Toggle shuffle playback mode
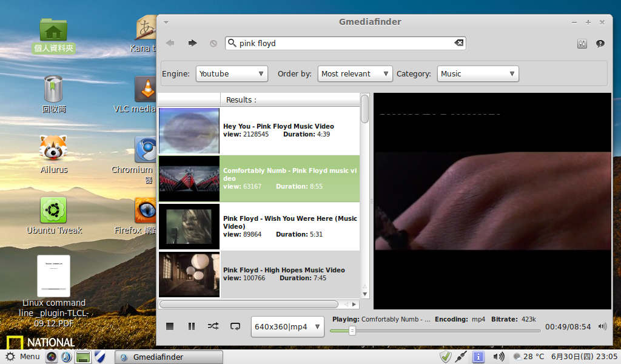Screen dimensions: 621x364 point(213,326)
